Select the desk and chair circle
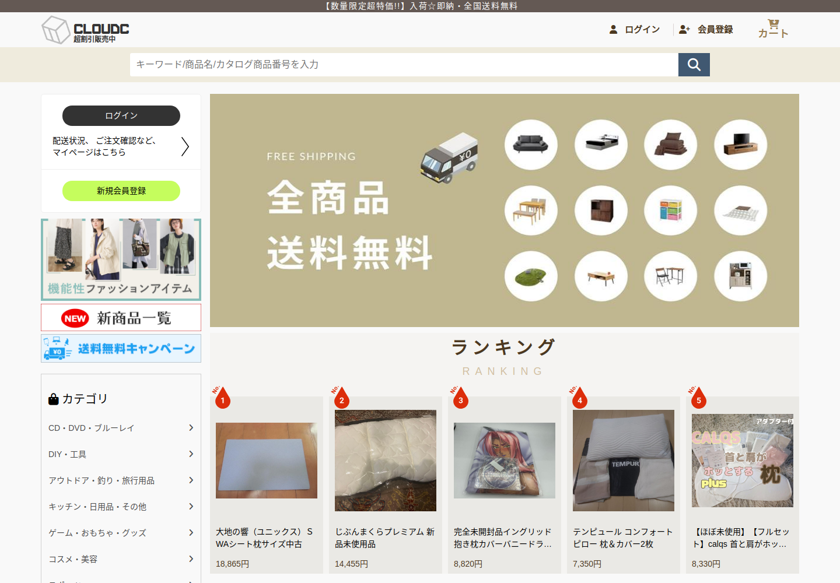Viewport: 840px width, 583px height. pyautogui.click(x=671, y=276)
